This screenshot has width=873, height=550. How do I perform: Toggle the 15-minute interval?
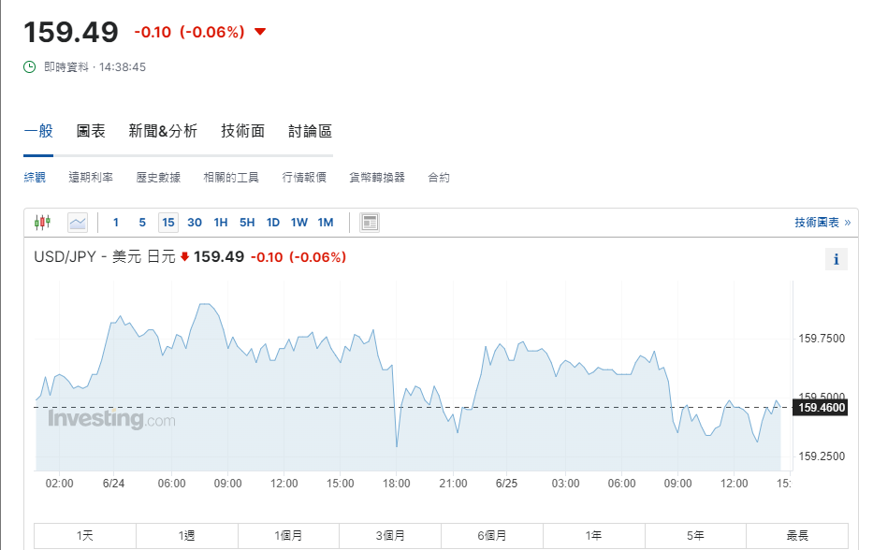(168, 223)
